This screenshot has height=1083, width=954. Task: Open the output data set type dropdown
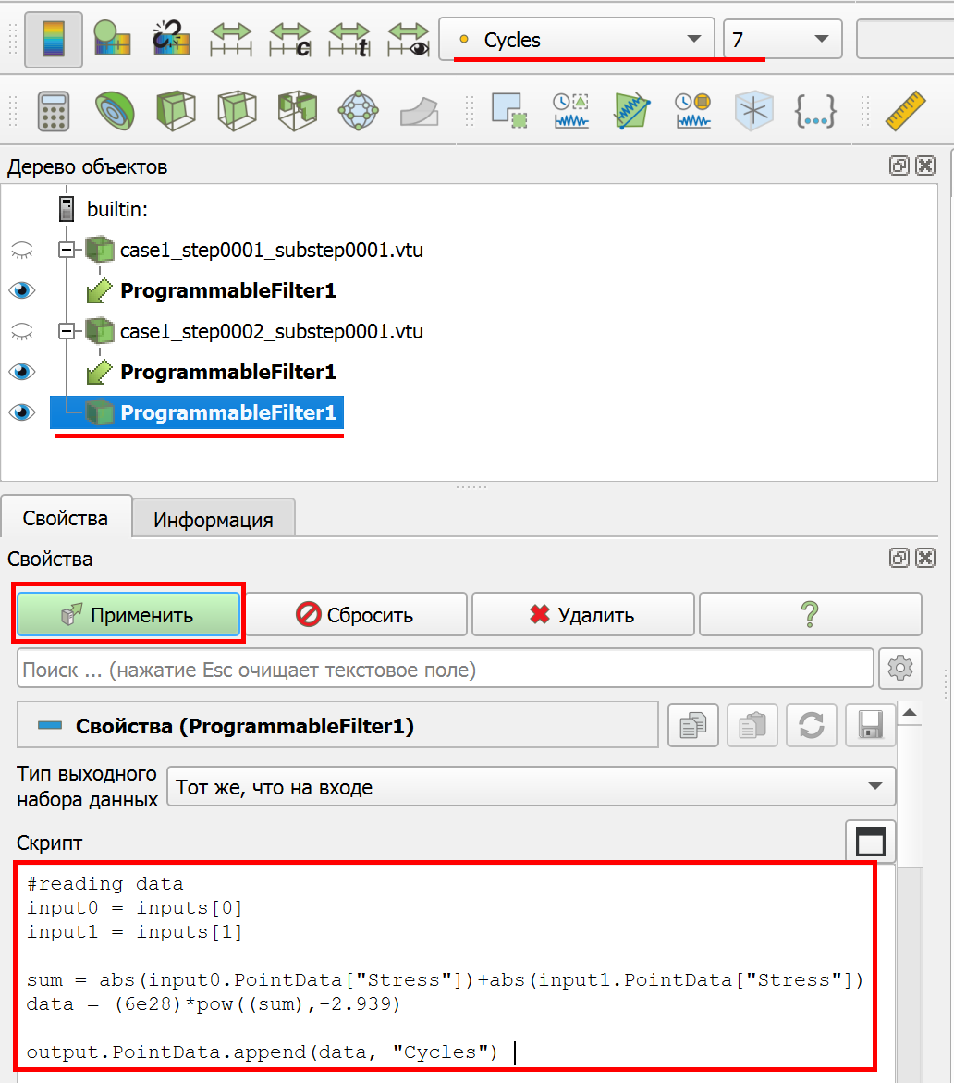[532, 786]
